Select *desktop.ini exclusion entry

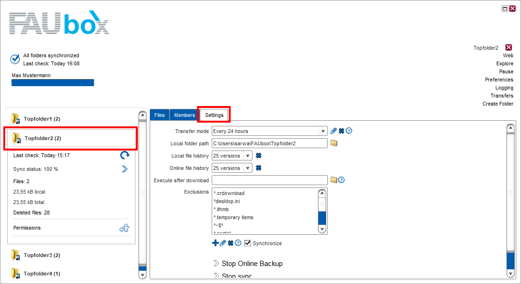click(x=226, y=201)
